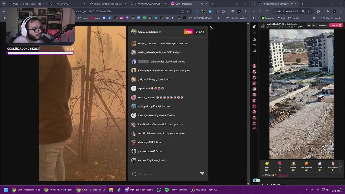This screenshot has width=345, height=194.
Task: Click the 'Takip et' follow button
Action: click(x=336, y=25)
